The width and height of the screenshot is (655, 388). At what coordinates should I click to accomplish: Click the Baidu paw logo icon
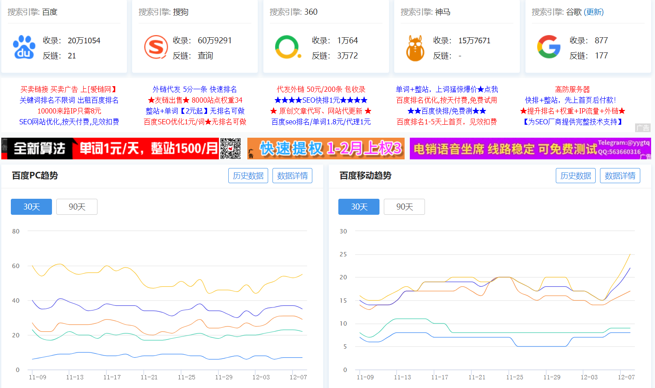24,47
